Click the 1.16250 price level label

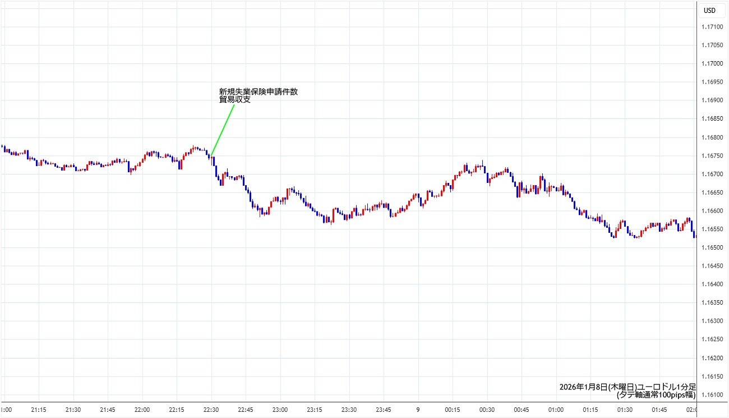(712, 339)
